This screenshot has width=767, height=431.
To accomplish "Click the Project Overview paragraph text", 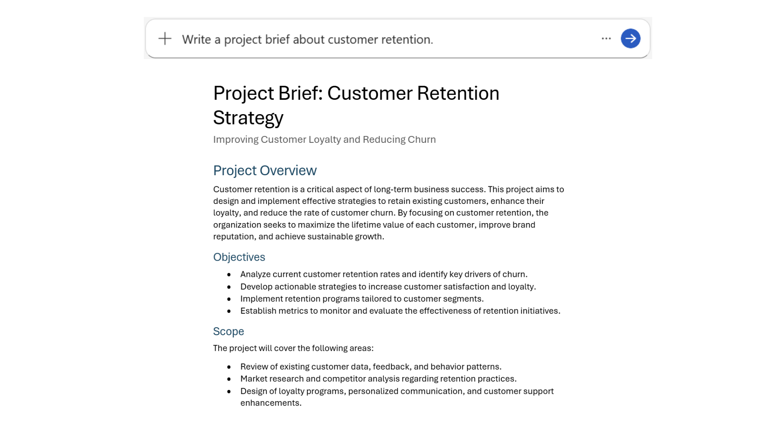I will [388, 213].
